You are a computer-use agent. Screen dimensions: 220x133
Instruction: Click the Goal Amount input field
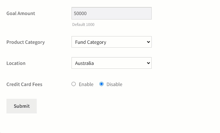click(112, 13)
